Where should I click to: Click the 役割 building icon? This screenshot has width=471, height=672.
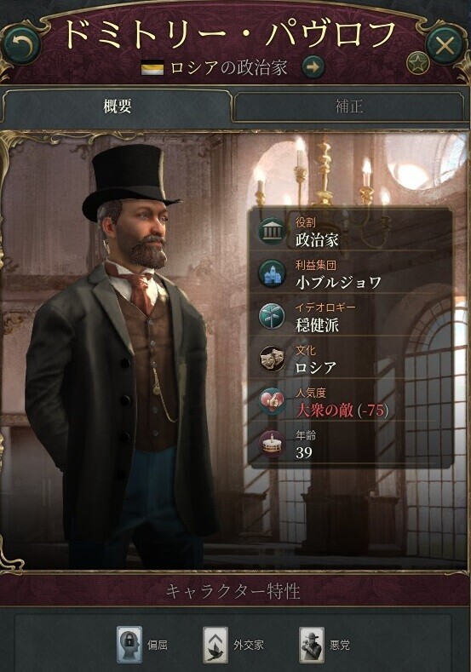pos(273,231)
